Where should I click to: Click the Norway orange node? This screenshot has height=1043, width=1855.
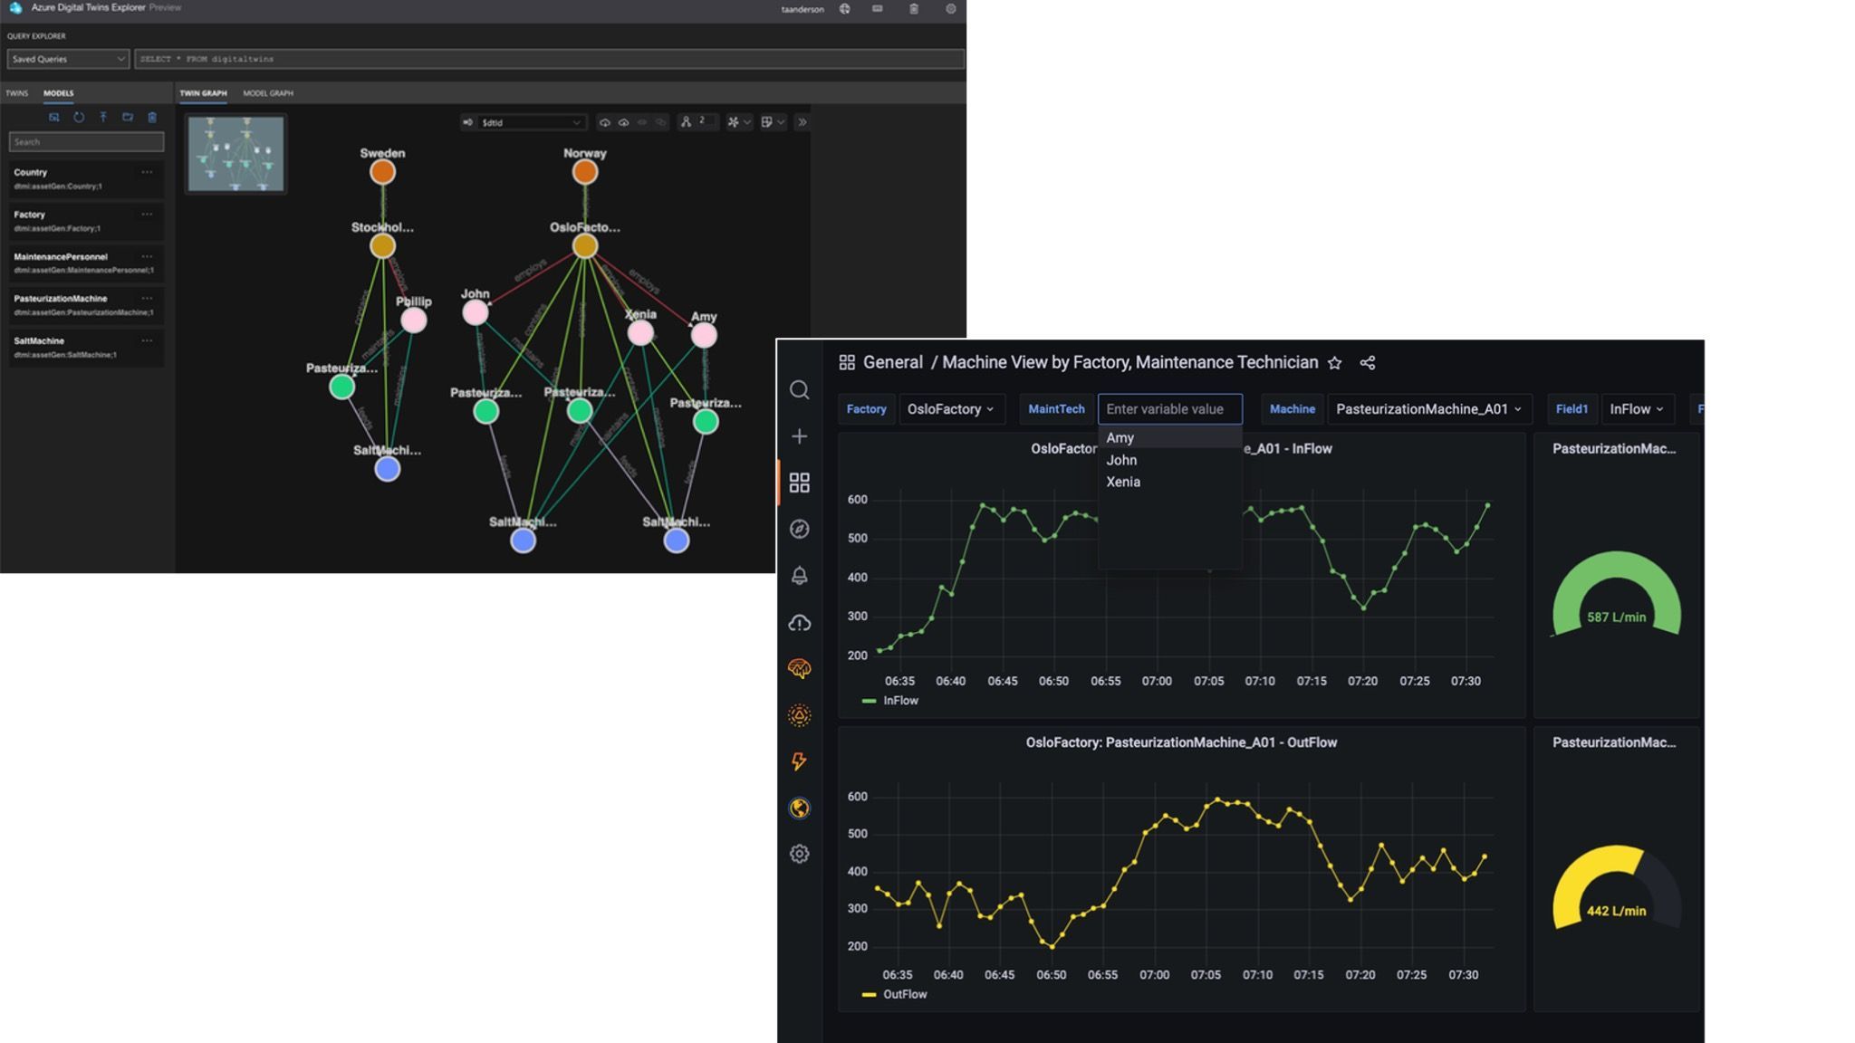[x=585, y=172]
